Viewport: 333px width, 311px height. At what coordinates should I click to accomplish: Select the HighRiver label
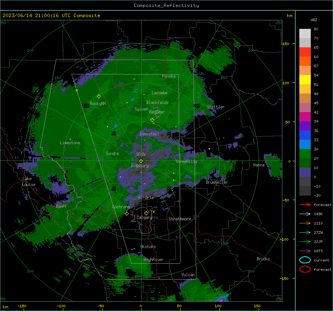coord(154,260)
